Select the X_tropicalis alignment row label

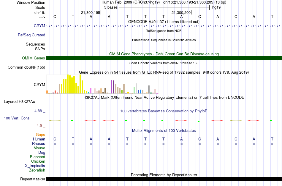coord(35,166)
